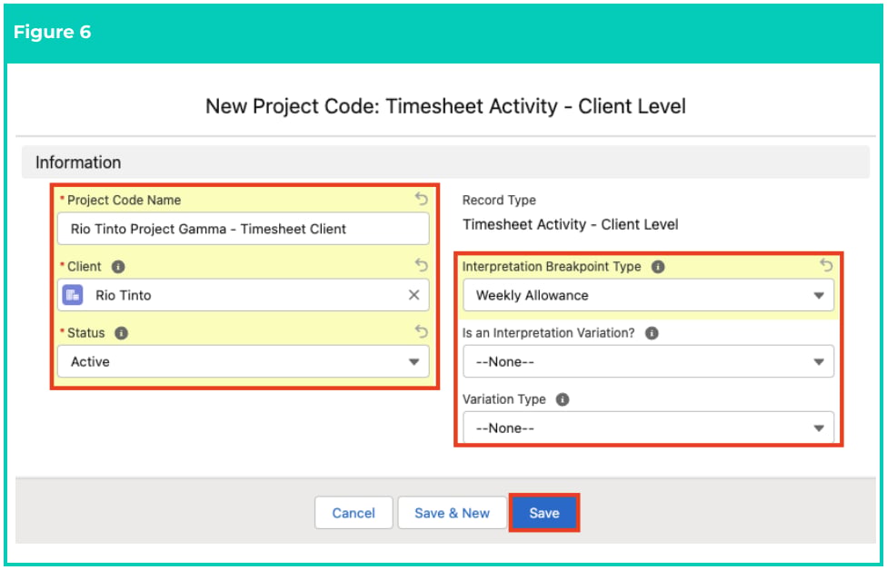Click the Project Code Name input field
This screenshot has width=887, height=570.
[244, 229]
